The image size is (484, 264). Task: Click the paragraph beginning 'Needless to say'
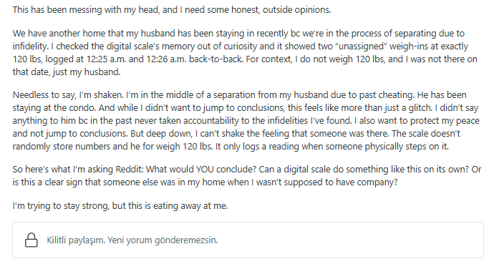(x=246, y=121)
